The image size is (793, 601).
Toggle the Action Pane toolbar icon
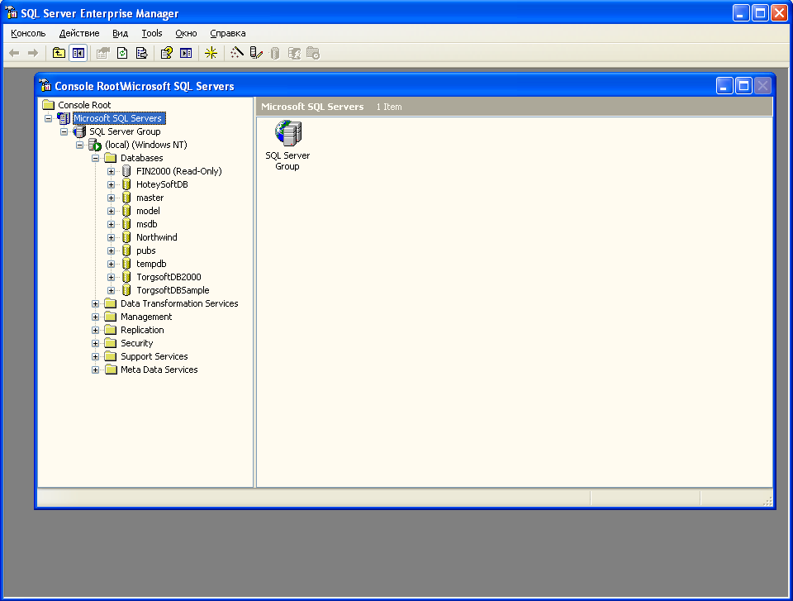coord(186,53)
